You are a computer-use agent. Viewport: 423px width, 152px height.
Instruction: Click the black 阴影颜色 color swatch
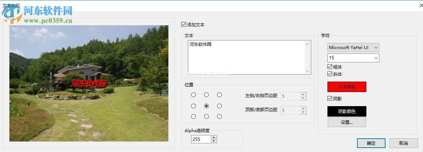347,111
